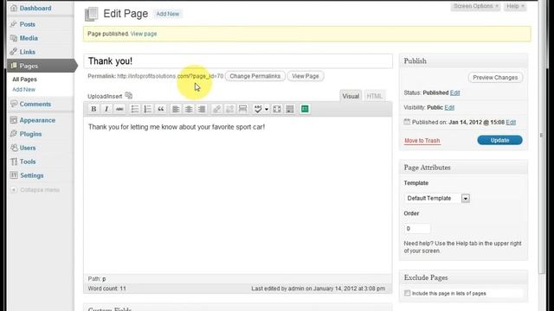Switch to the Visual editor tab
The height and width of the screenshot is (311, 554).
coord(351,96)
